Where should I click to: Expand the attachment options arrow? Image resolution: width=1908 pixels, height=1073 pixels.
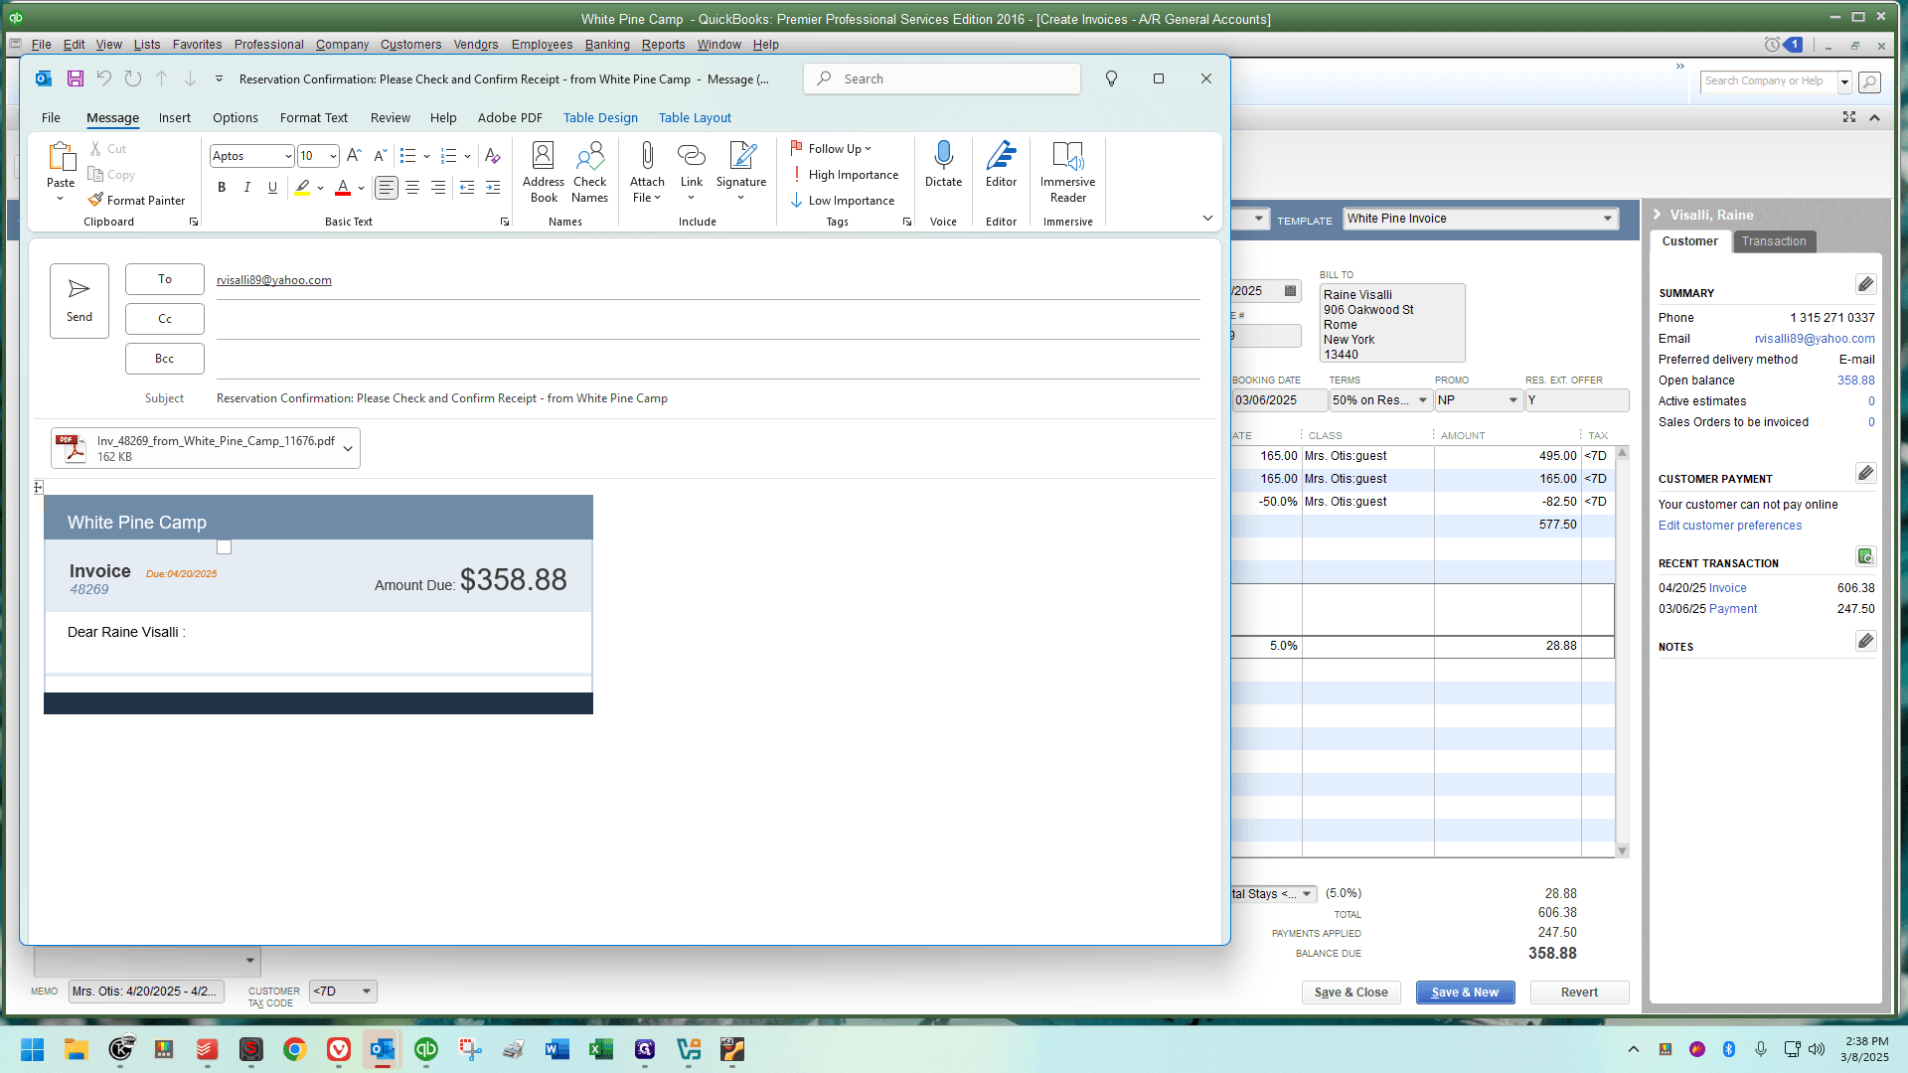pos(348,449)
